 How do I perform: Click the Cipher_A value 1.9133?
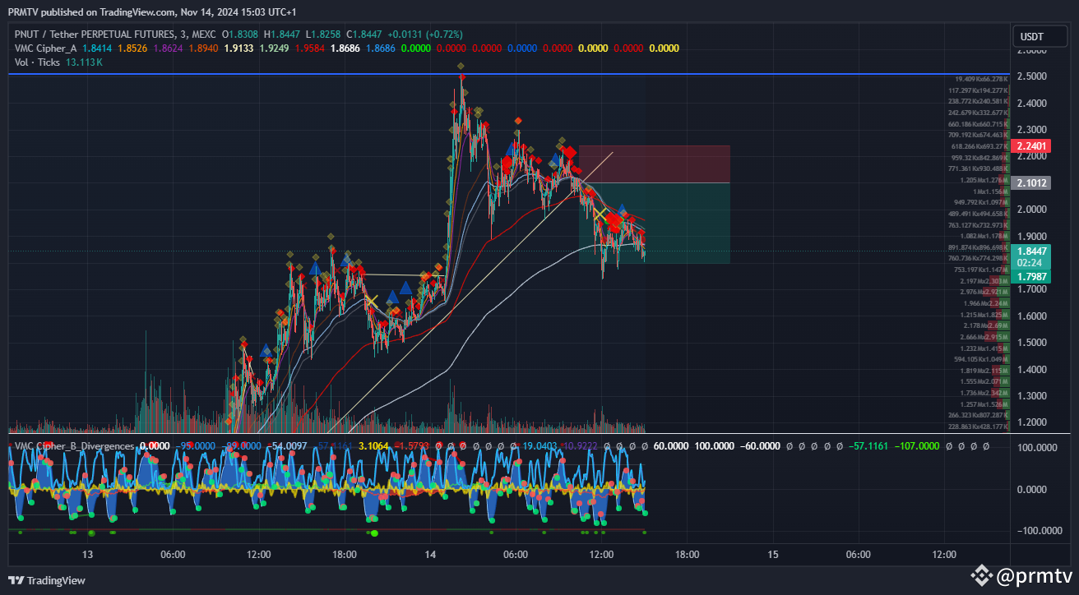click(239, 48)
